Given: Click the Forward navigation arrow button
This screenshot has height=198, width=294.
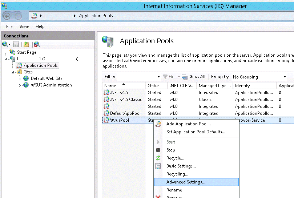Looking at the screenshot, I should (18, 16).
